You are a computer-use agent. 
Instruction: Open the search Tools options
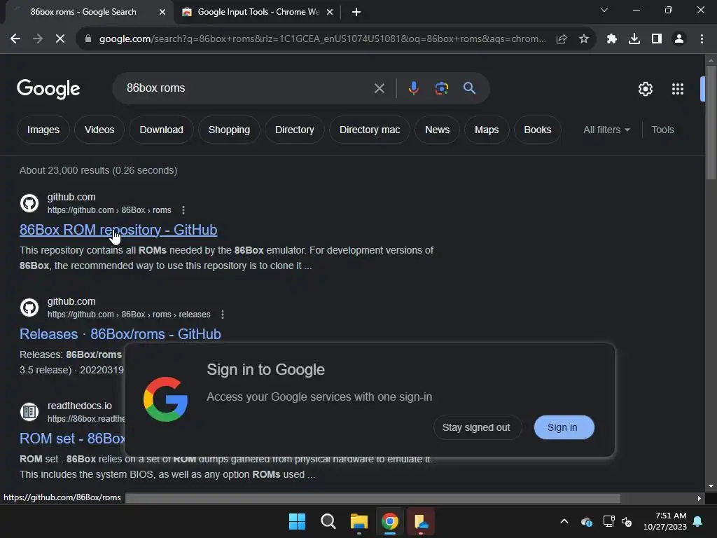pos(662,130)
